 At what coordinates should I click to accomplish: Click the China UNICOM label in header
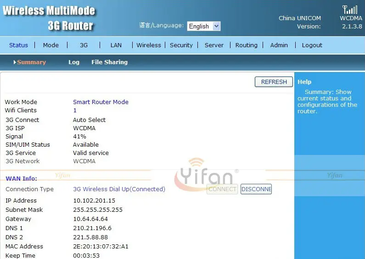pyautogui.click(x=300, y=18)
